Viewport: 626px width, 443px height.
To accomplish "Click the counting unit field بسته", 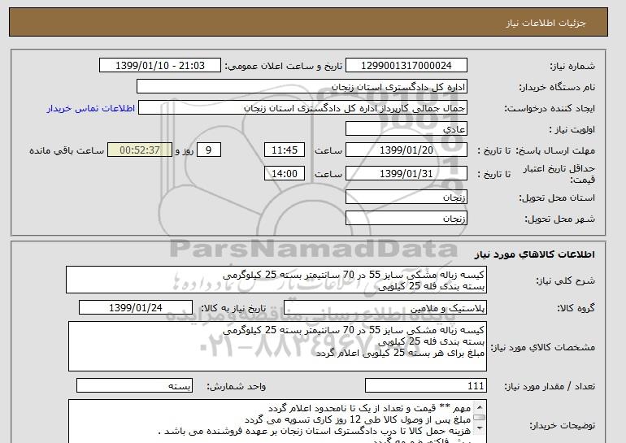I will click(x=134, y=386).
